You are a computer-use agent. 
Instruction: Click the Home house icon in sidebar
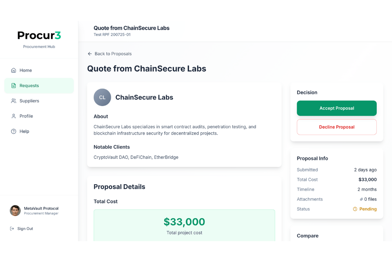(13, 70)
